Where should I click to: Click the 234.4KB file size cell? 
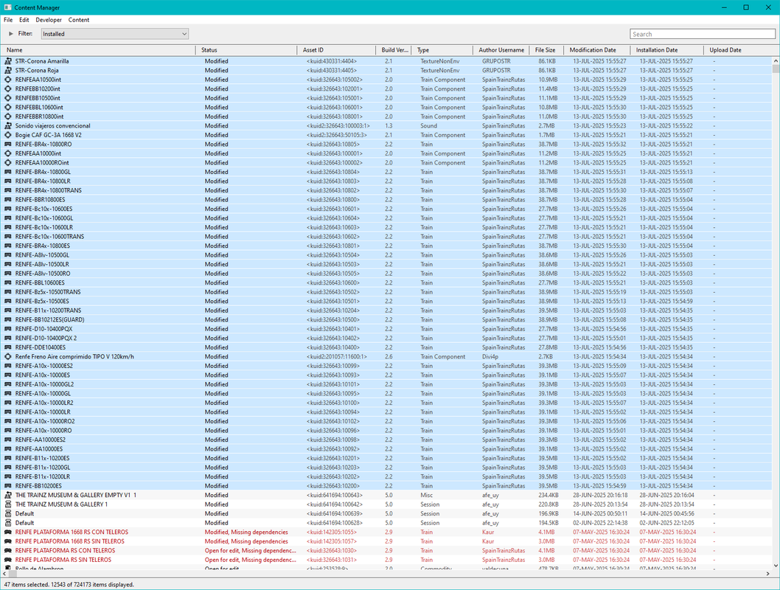pyautogui.click(x=549, y=495)
